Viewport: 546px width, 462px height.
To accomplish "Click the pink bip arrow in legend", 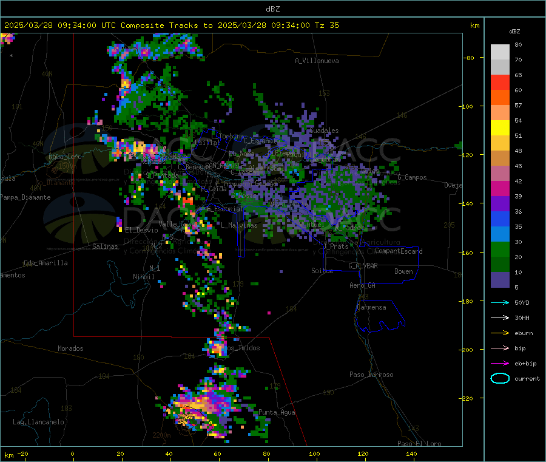I will (x=500, y=348).
